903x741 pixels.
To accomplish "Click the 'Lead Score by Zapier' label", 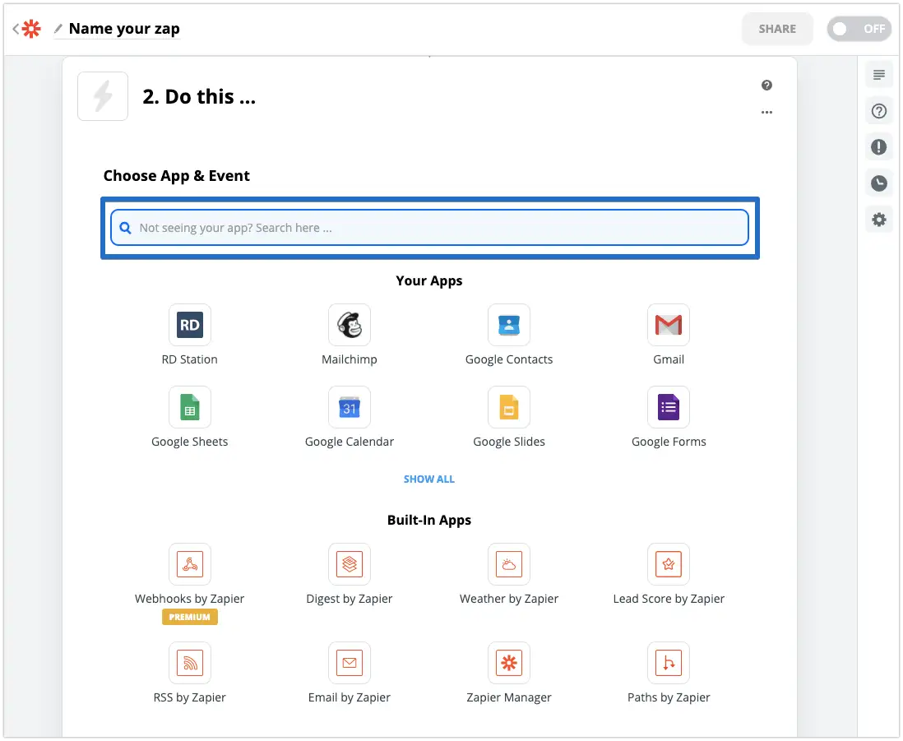I will (669, 599).
